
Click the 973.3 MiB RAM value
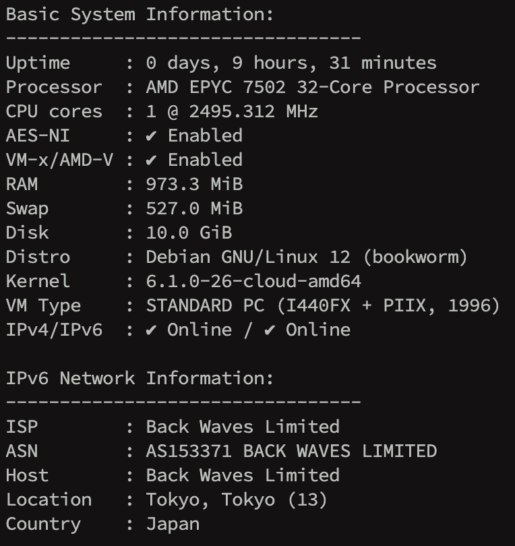(194, 185)
